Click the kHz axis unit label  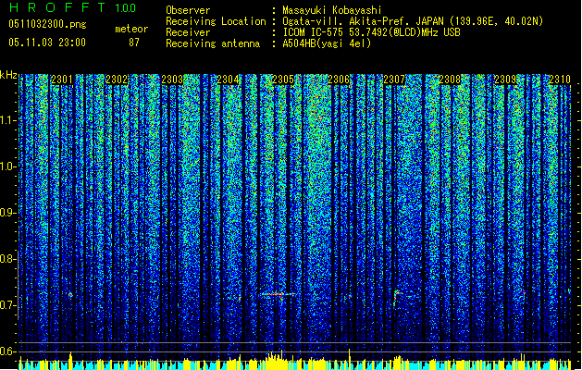8,75
